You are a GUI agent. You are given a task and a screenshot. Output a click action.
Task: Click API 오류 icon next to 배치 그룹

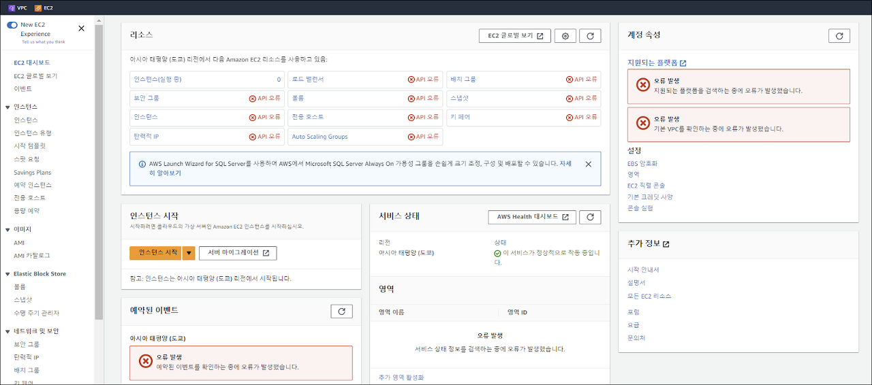click(x=570, y=80)
